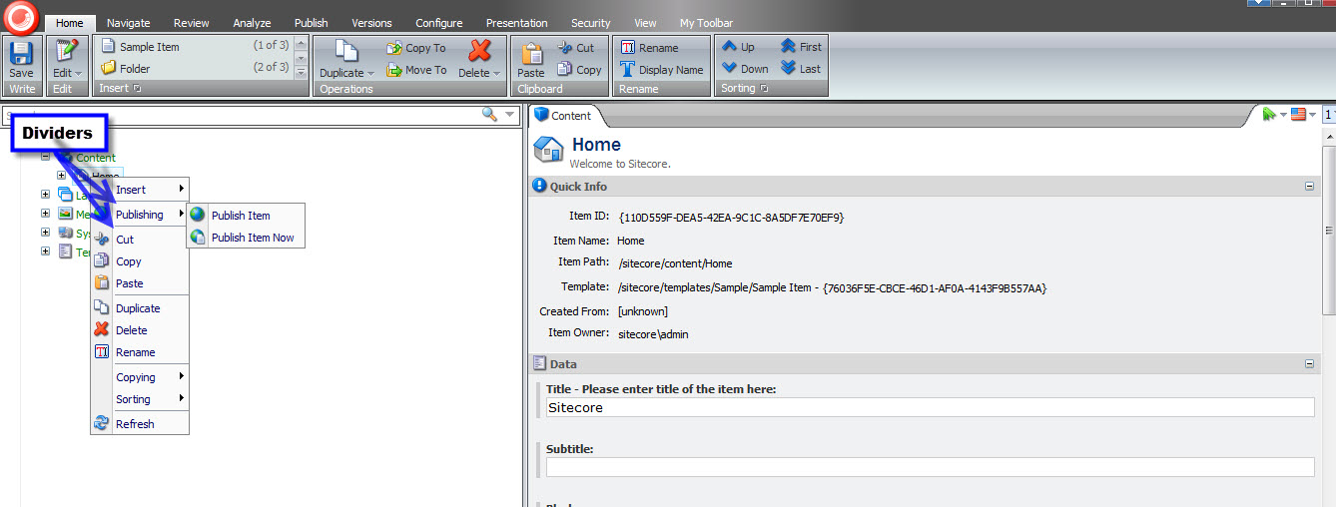Image resolution: width=1336 pixels, height=507 pixels.
Task: Open the Edit dropdown in the ribbon
Action: pyautogui.click(x=67, y=73)
